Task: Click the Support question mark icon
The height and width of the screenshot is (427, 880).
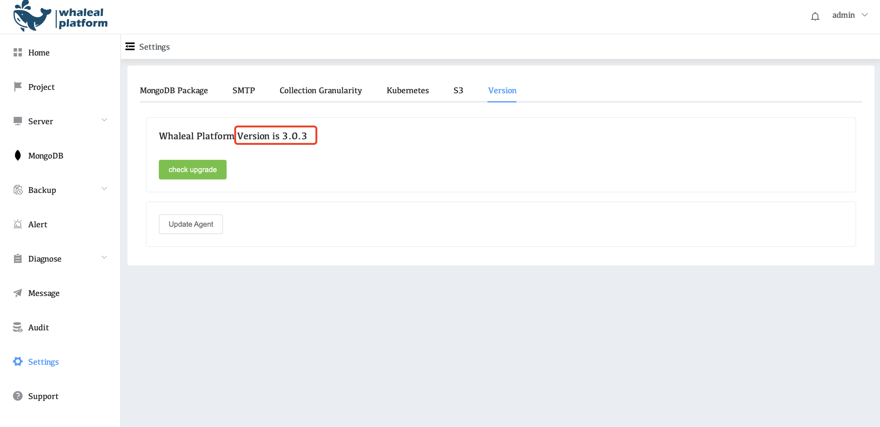Action: click(18, 396)
